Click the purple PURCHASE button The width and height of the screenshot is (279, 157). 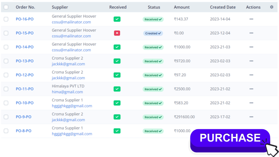(230, 141)
